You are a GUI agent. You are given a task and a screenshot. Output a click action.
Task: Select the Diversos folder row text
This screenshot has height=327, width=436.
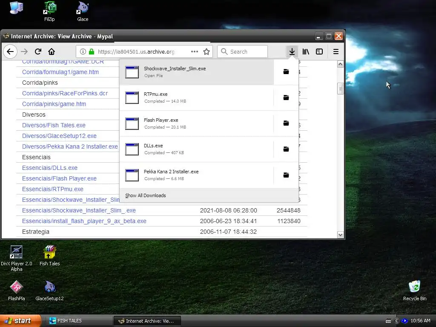point(34,115)
